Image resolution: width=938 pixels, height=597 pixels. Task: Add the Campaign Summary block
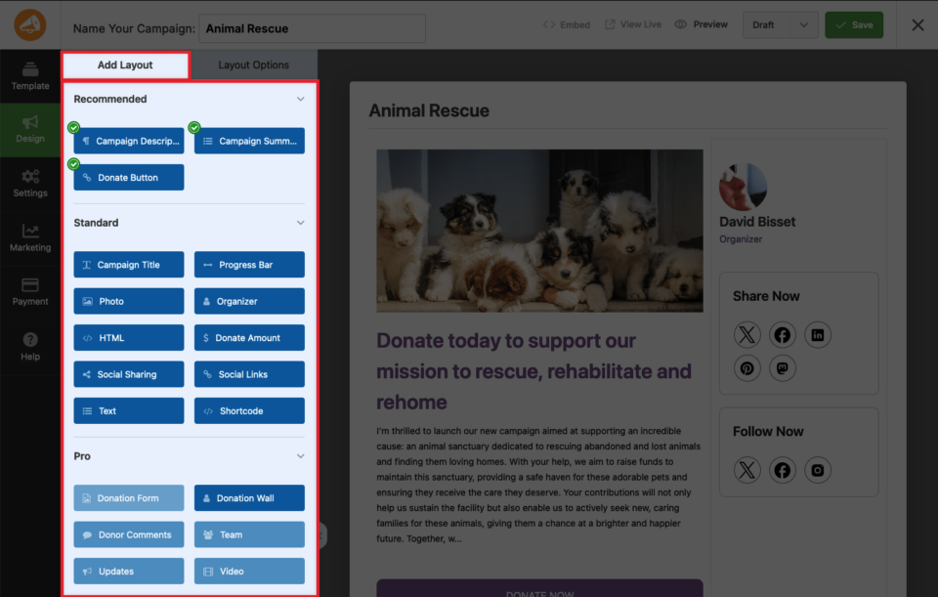pos(249,141)
